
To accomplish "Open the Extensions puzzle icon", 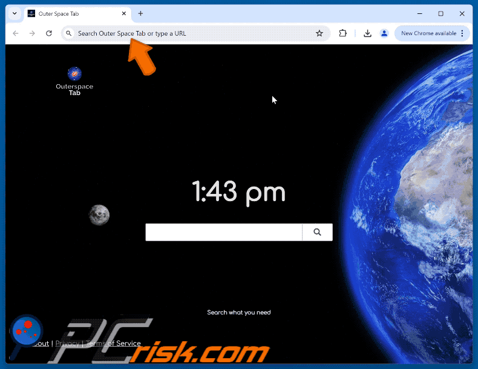I will (342, 33).
